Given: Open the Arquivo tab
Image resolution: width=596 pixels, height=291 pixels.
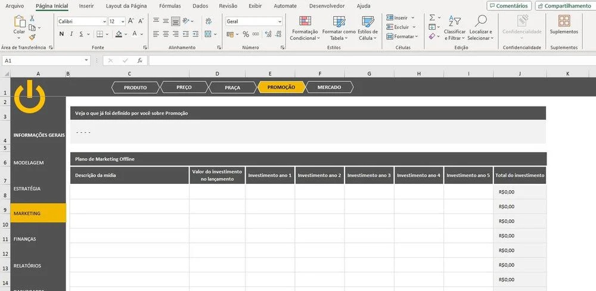Looking at the screenshot, I should click(15, 6).
